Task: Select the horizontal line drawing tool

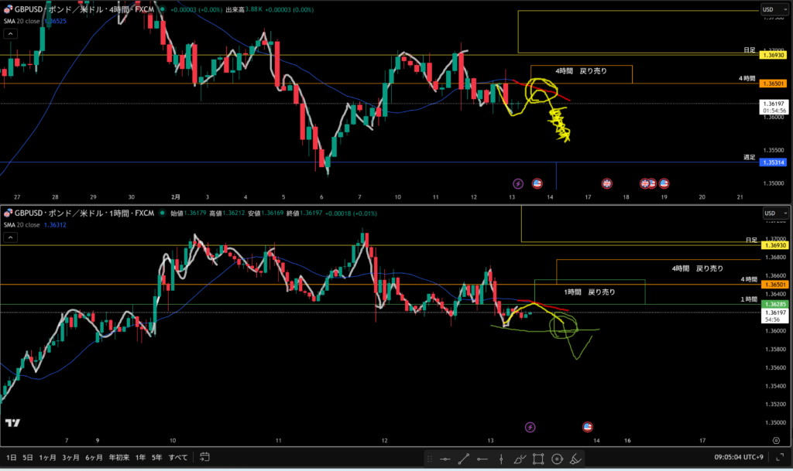Action: pos(445,459)
